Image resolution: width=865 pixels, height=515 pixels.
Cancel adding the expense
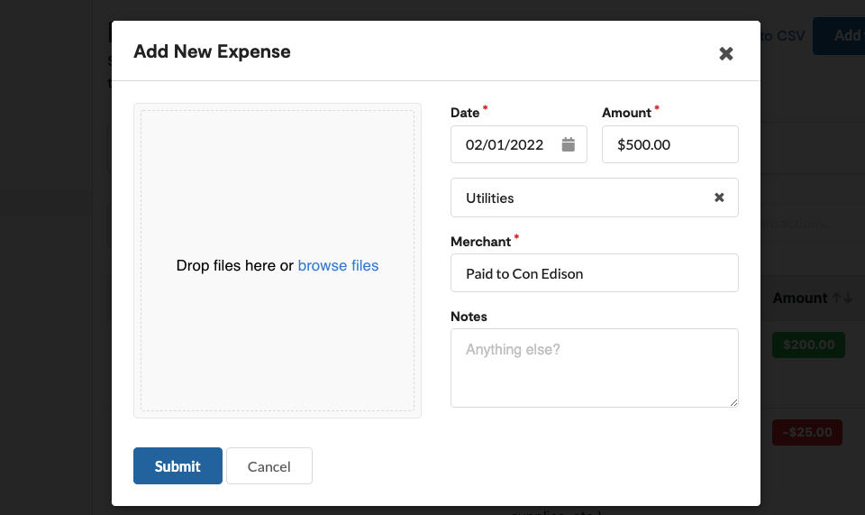pos(269,466)
